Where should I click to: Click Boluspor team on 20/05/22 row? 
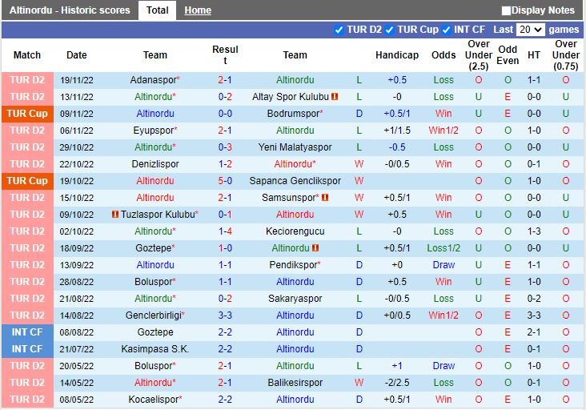coord(153,366)
